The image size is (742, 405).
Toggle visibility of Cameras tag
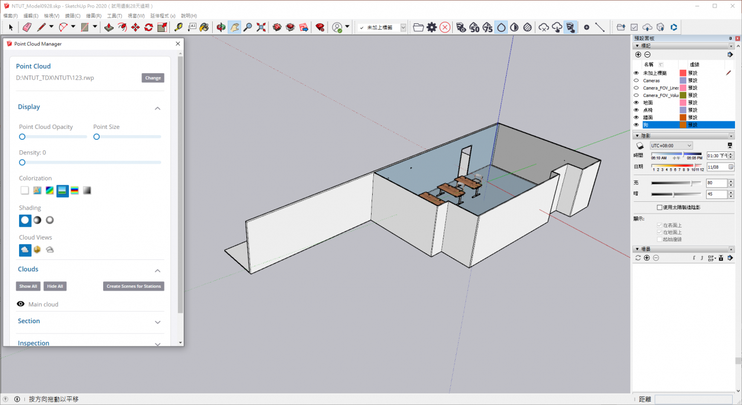click(636, 81)
